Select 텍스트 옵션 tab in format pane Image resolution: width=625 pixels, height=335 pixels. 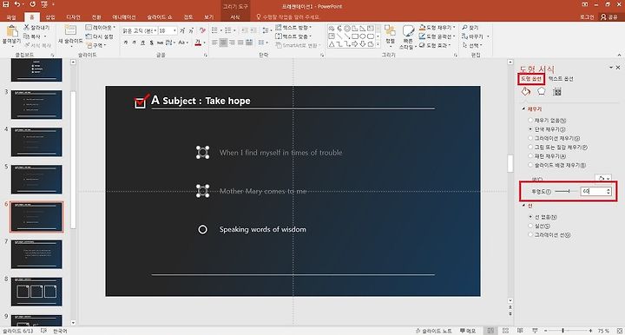561,79
